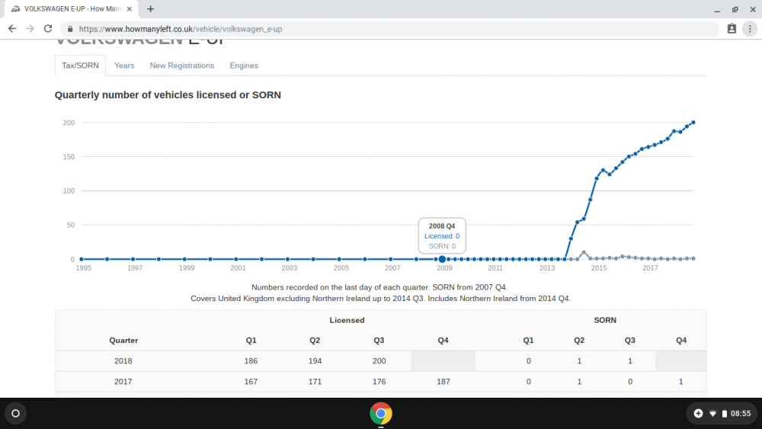Click the SORN group header
This screenshot has width=762, height=429.
(605, 320)
